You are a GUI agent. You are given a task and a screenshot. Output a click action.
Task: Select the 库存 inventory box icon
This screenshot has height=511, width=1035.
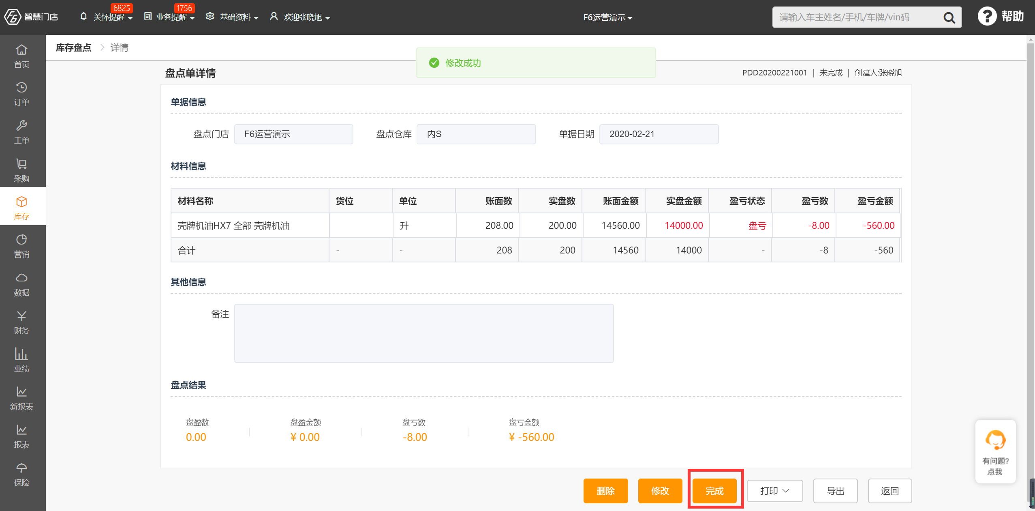point(21,202)
